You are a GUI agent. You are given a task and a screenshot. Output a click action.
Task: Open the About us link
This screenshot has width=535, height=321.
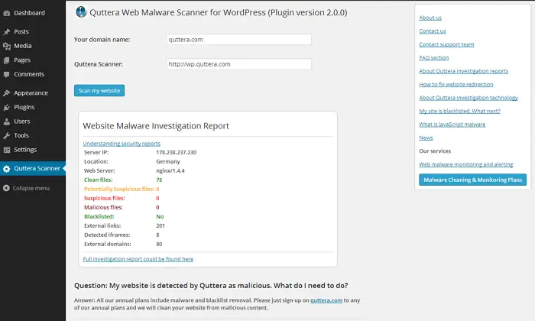pos(430,18)
